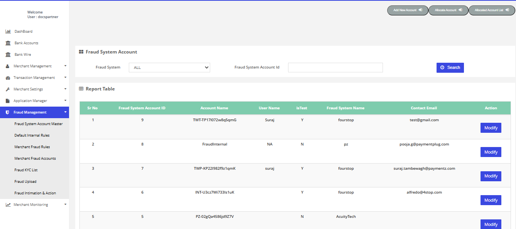Click the Add New Account button
Screen dimensions: 516x229
[x=408, y=10]
